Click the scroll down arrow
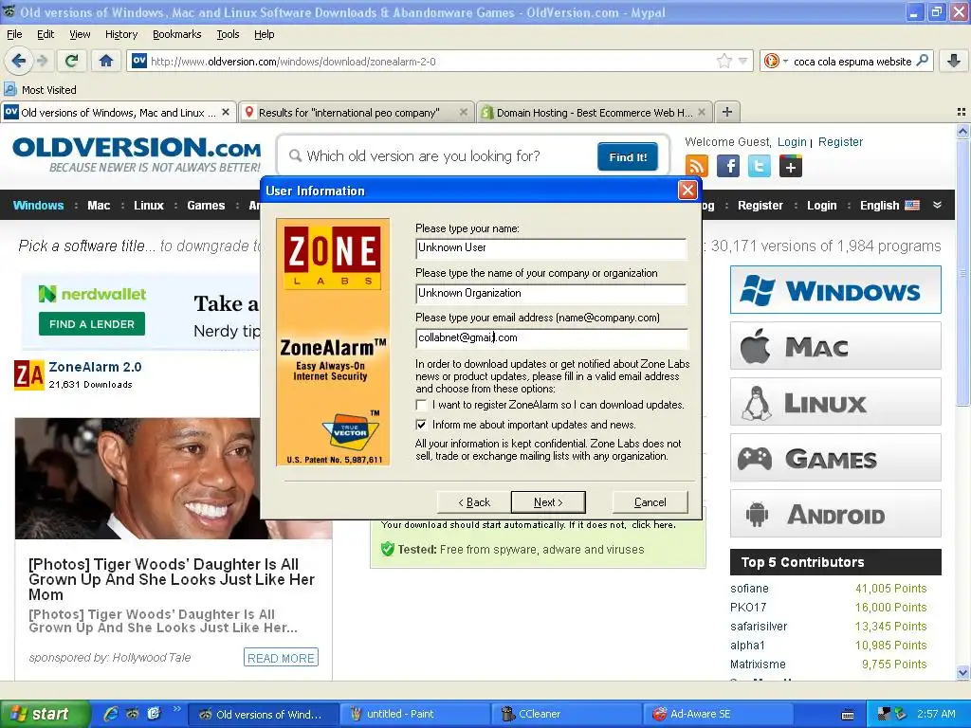 point(962,672)
